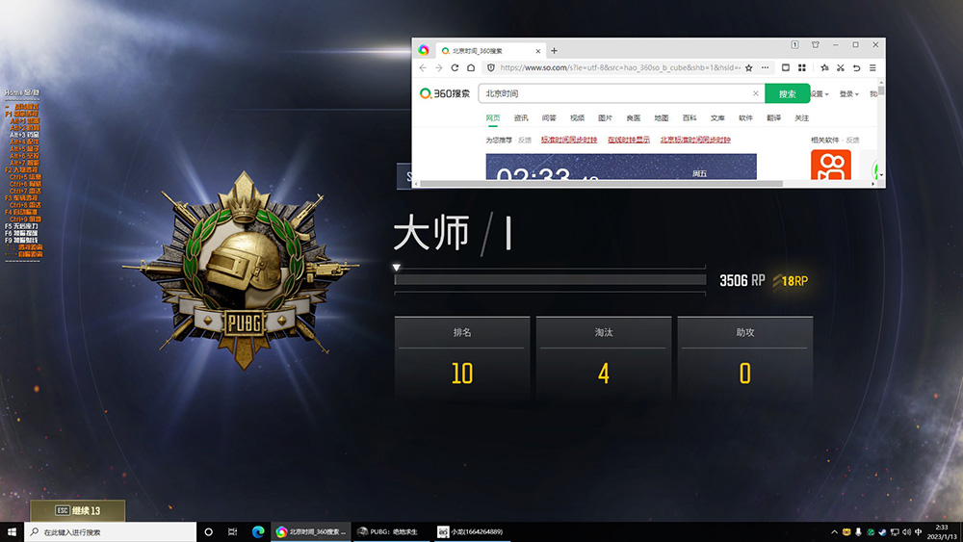Open the address bar more options ellipsis
Screen dimensions: 963x542
765,68
